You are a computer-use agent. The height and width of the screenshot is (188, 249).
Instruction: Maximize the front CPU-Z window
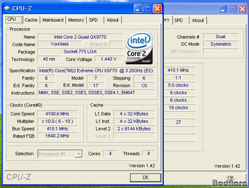[x=148, y=8]
